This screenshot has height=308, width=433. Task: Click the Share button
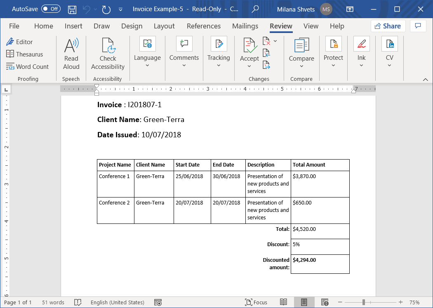(388, 26)
